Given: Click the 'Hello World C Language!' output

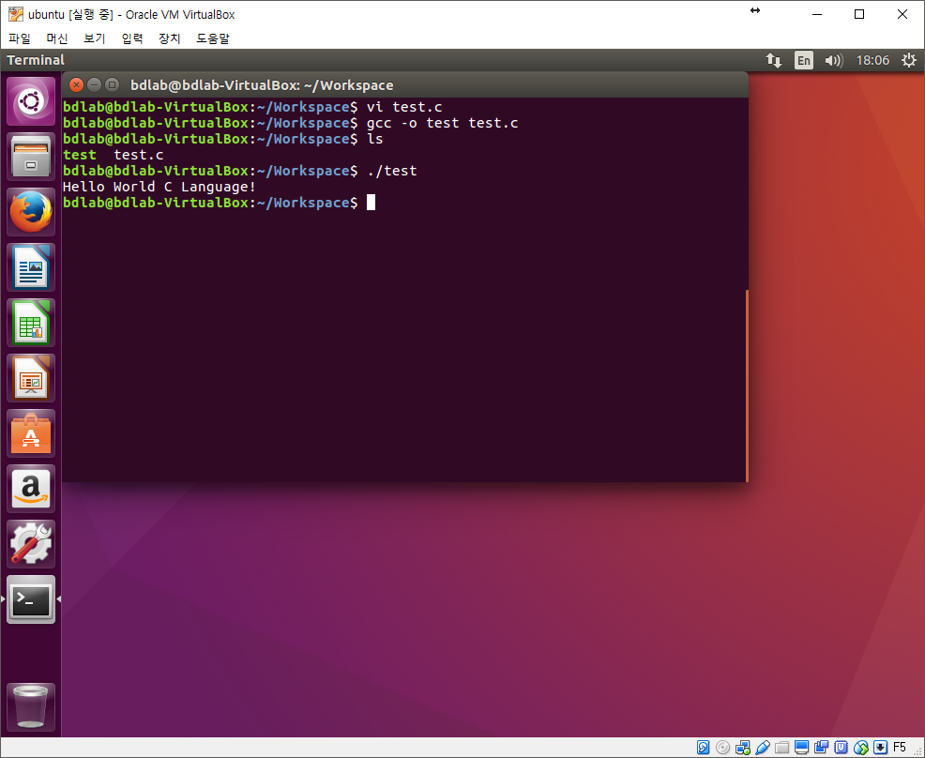Looking at the screenshot, I should click(x=159, y=187).
